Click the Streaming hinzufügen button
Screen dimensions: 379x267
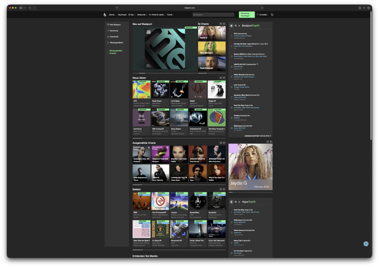pyautogui.click(x=247, y=15)
